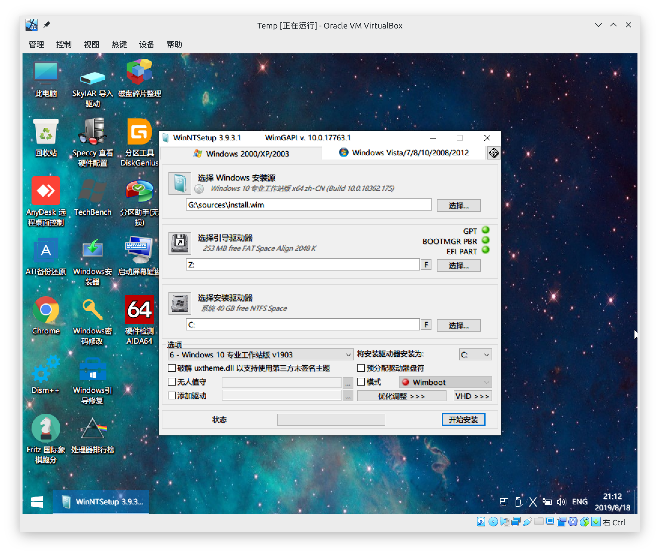Screen dimensions: 660x555
Task: Enable 添加驱动 checkbox
Action: (172, 396)
